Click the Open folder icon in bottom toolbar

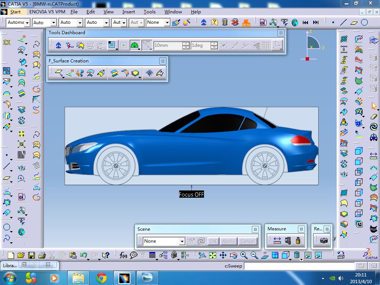pyautogui.click(x=21, y=255)
